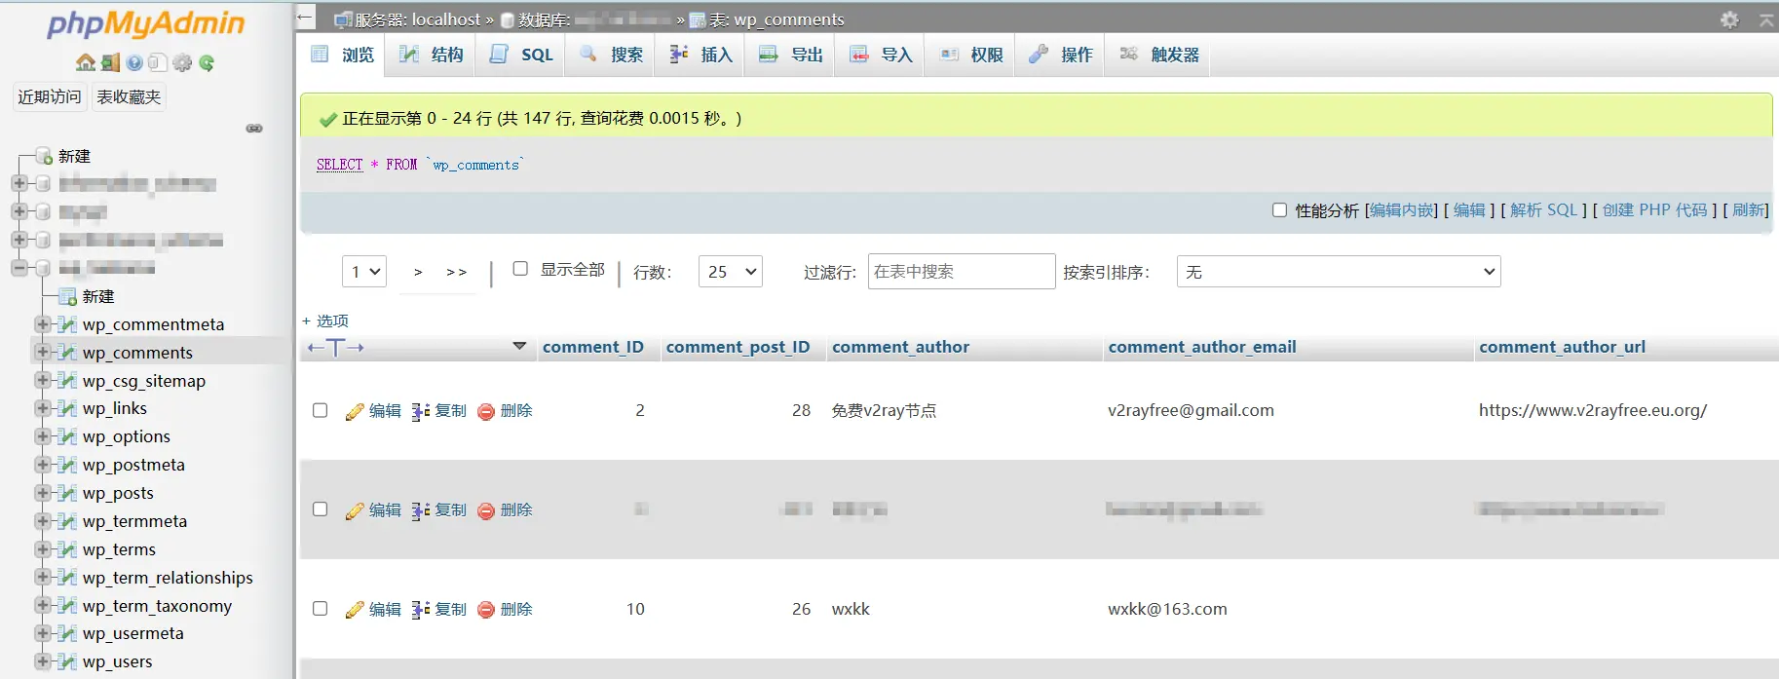This screenshot has height=679, width=1779.
Task: Click the 刷新 link
Action: [1748, 210]
